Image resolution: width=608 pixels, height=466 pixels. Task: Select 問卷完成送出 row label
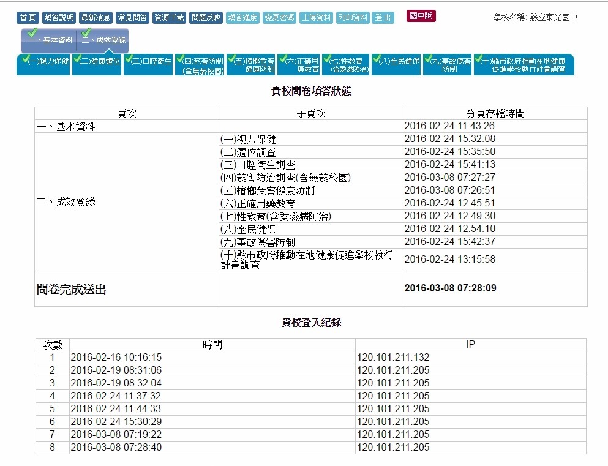tap(72, 289)
